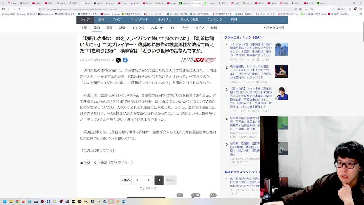Open ranking #2 成田悠輔氏 article link
This screenshot has width=364, height=205.
[251, 72]
